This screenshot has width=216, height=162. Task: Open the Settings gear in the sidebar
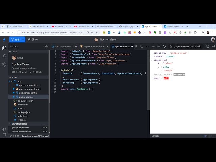point(4,64)
